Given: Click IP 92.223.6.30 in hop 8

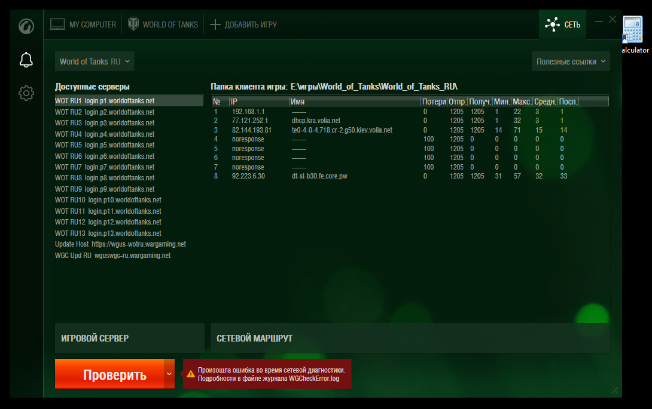Looking at the screenshot, I should point(248,176).
